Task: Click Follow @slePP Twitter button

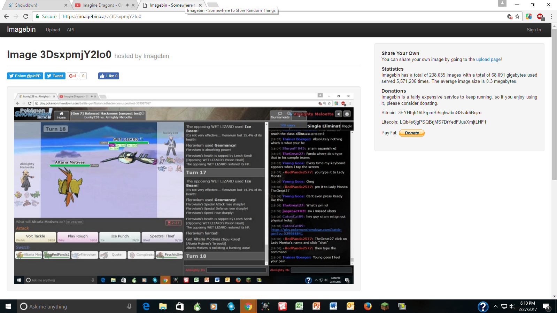Action: [25, 76]
